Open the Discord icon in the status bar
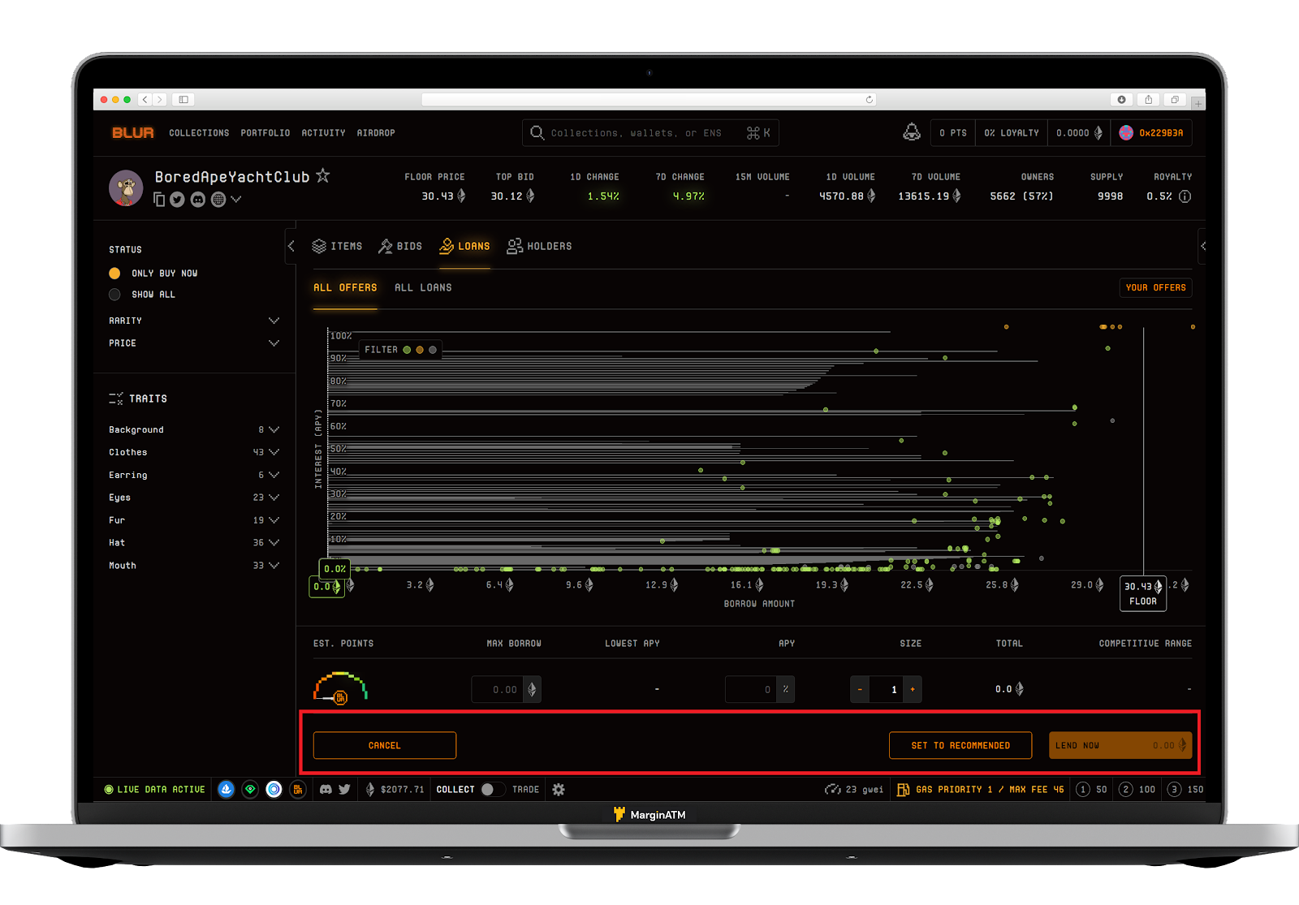1299x905 pixels. point(326,789)
